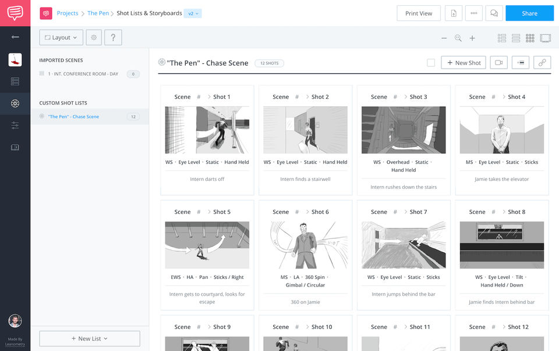
Task: Click the New Shot button
Action: (464, 63)
